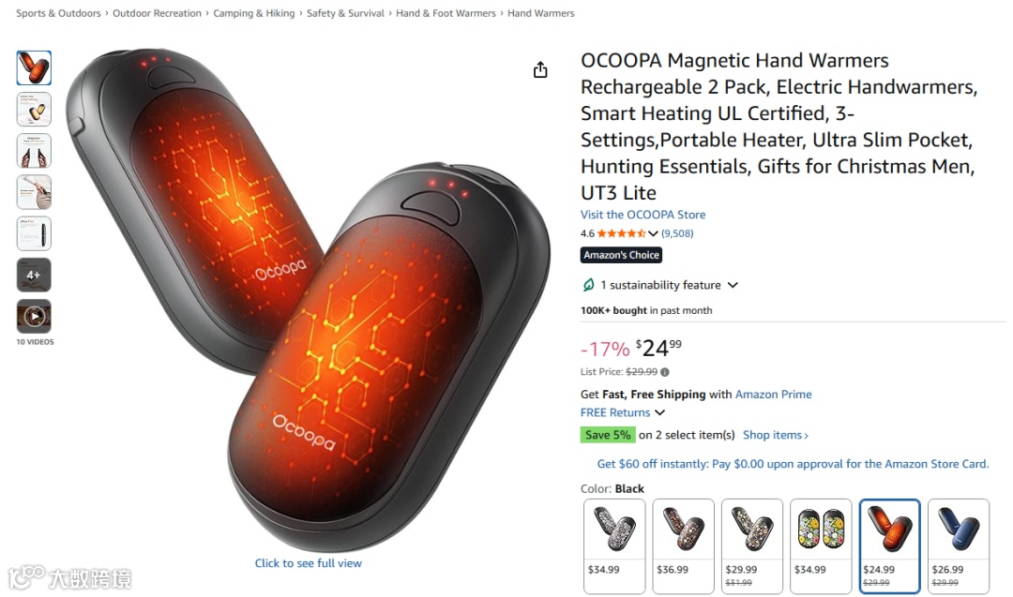Choose the Blue color option at $26.99
The width and height of the screenshot is (1013, 597).
pos(959,546)
